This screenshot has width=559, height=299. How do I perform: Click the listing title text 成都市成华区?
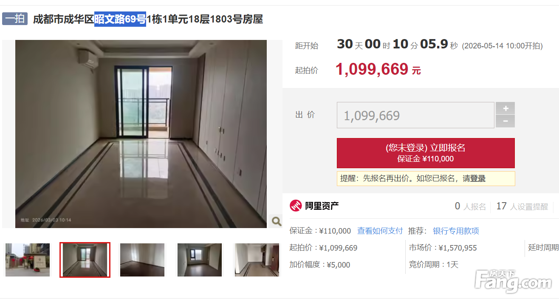point(63,19)
